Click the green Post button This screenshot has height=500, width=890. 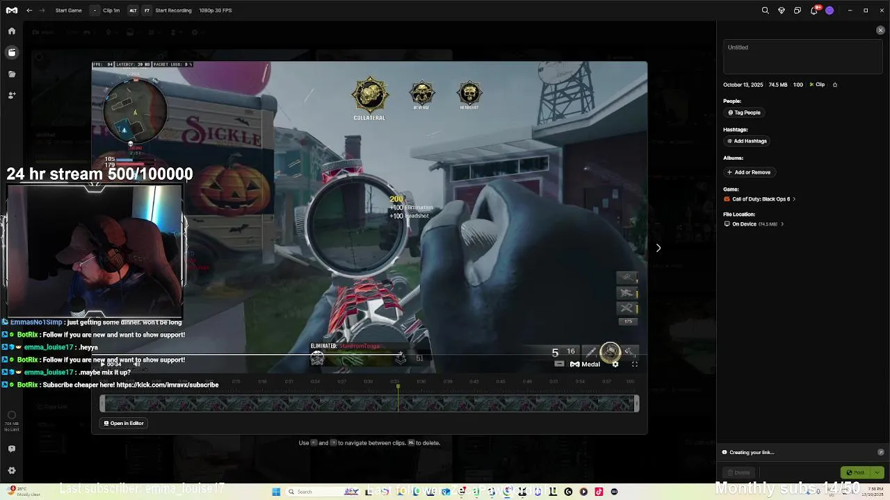pyautogui.click(x=855, y=472)
